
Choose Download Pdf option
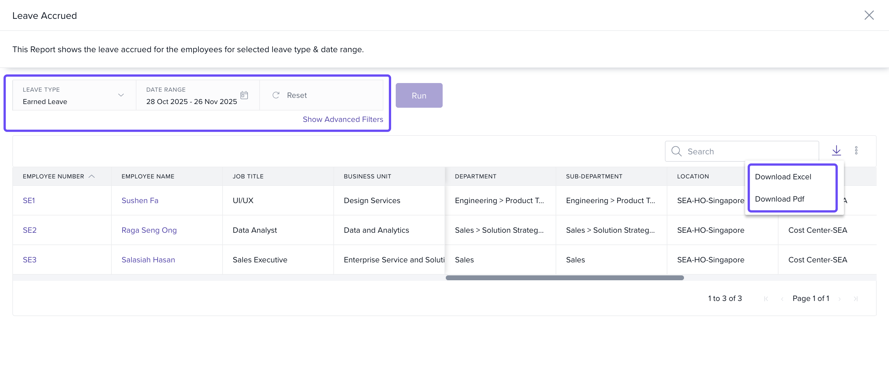pos(779,199)
